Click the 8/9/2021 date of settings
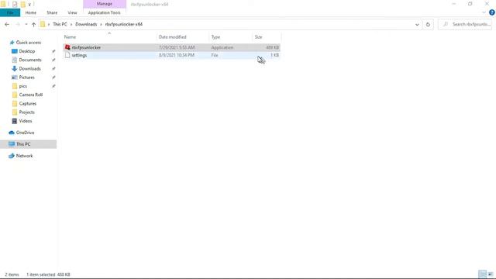Viewport: 496px width, 279px height. (177, 55)
